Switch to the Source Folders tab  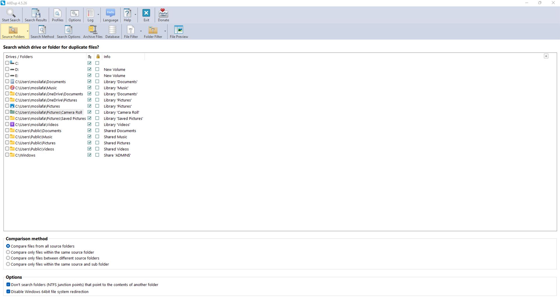[x=13, y=32]
